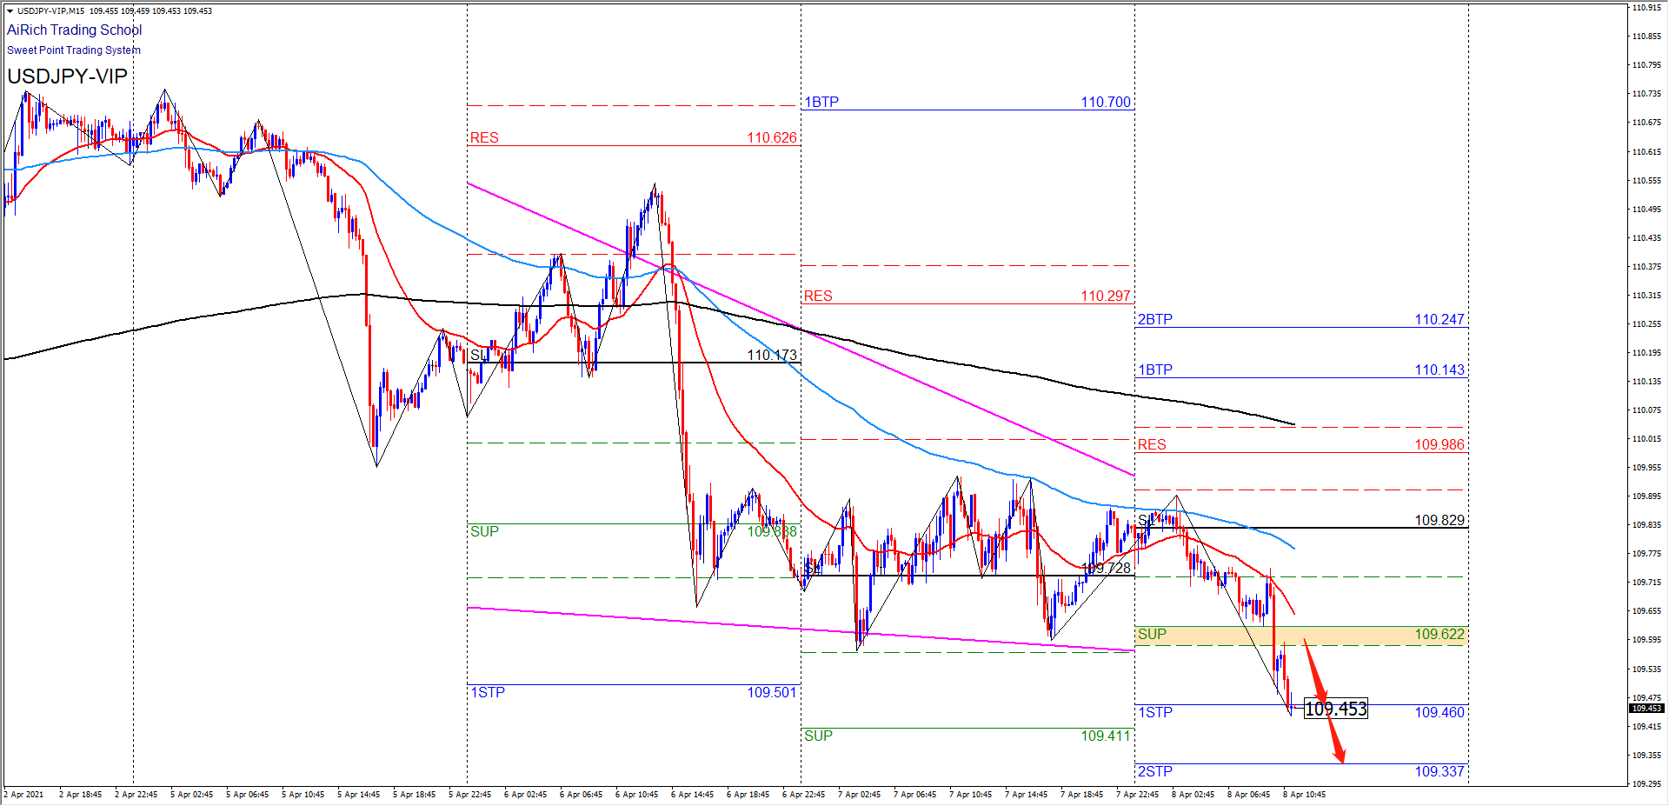Select the 109.829 black line price label
The width and height of the screenshot is (1669, 806).
coord(1439,521)
